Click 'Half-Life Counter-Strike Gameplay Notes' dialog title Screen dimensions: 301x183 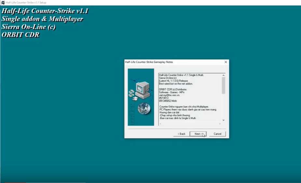(149, 62)
